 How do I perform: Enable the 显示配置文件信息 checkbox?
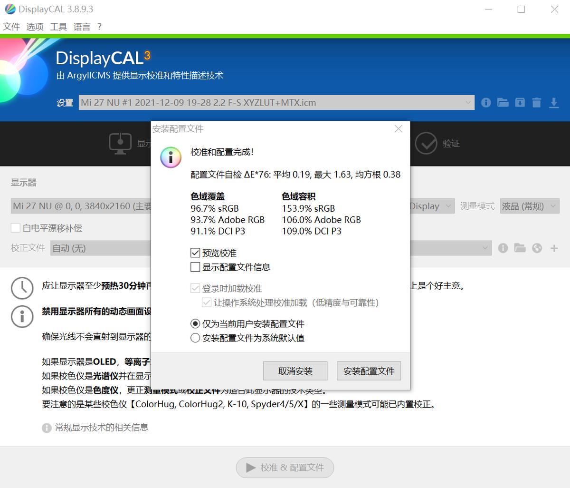click(x=195, y=267)
